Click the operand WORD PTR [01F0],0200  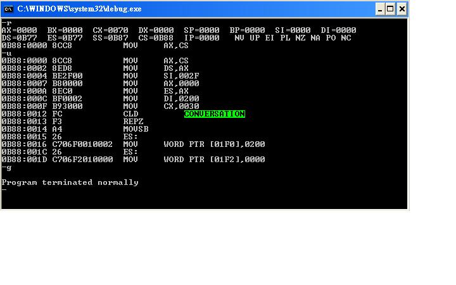click(214, 144)
